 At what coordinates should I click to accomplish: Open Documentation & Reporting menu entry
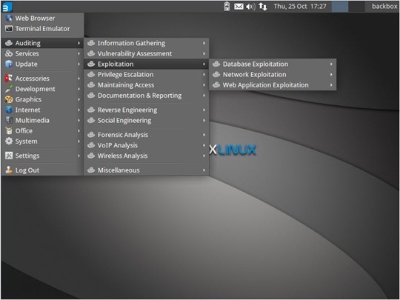tap(147, 95)
